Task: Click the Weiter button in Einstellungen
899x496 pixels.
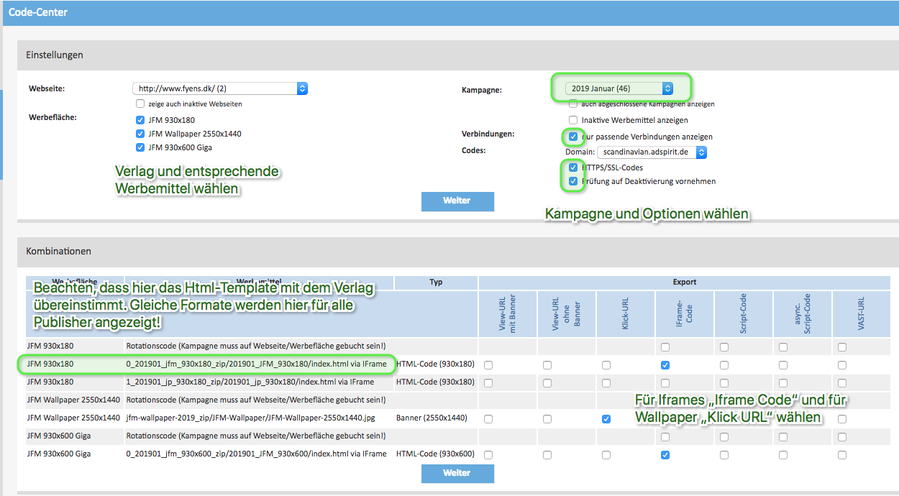Action: (457, 201)
